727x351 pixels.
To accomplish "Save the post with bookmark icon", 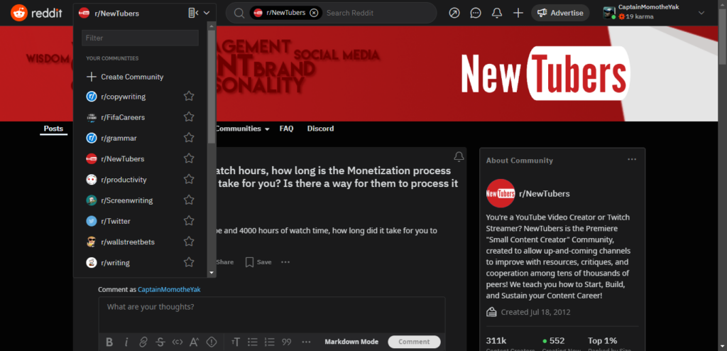I will click(x=258, y=262).
